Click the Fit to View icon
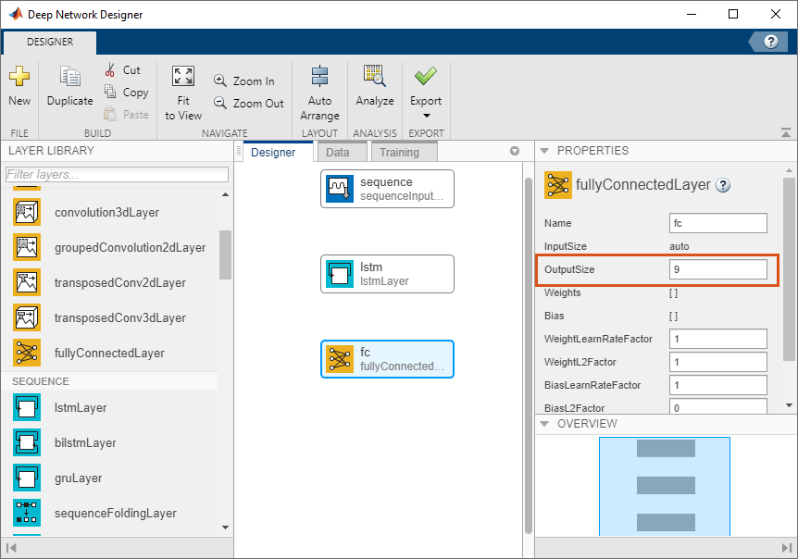 (x=183, y=78)
